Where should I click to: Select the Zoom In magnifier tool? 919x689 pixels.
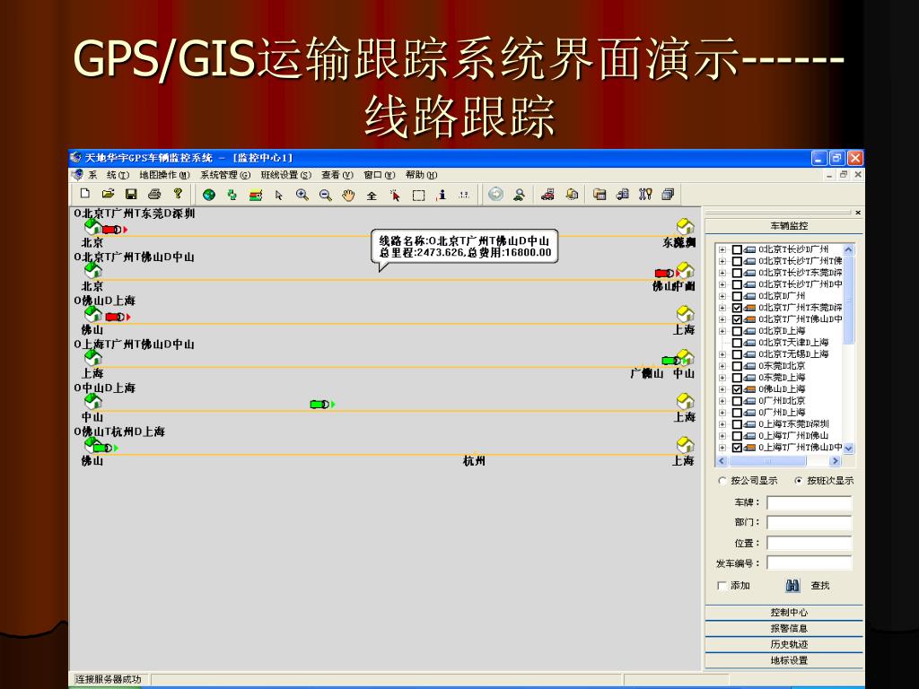click(302, 195)
